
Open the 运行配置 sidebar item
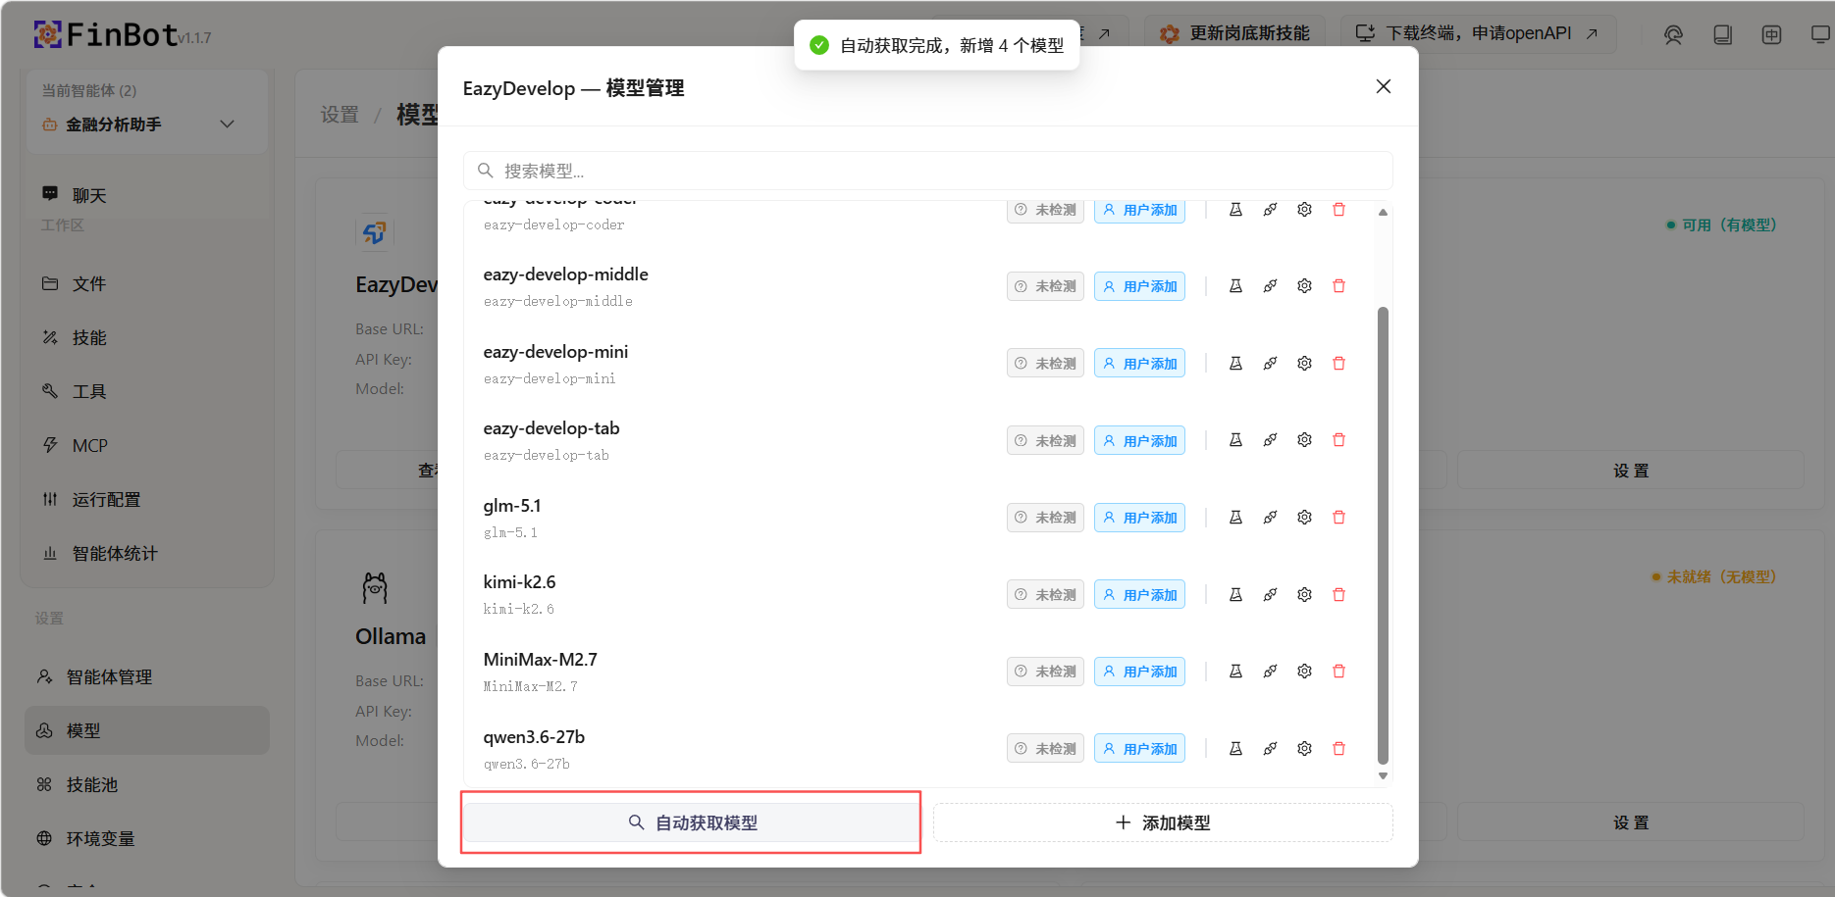point(147,499)
